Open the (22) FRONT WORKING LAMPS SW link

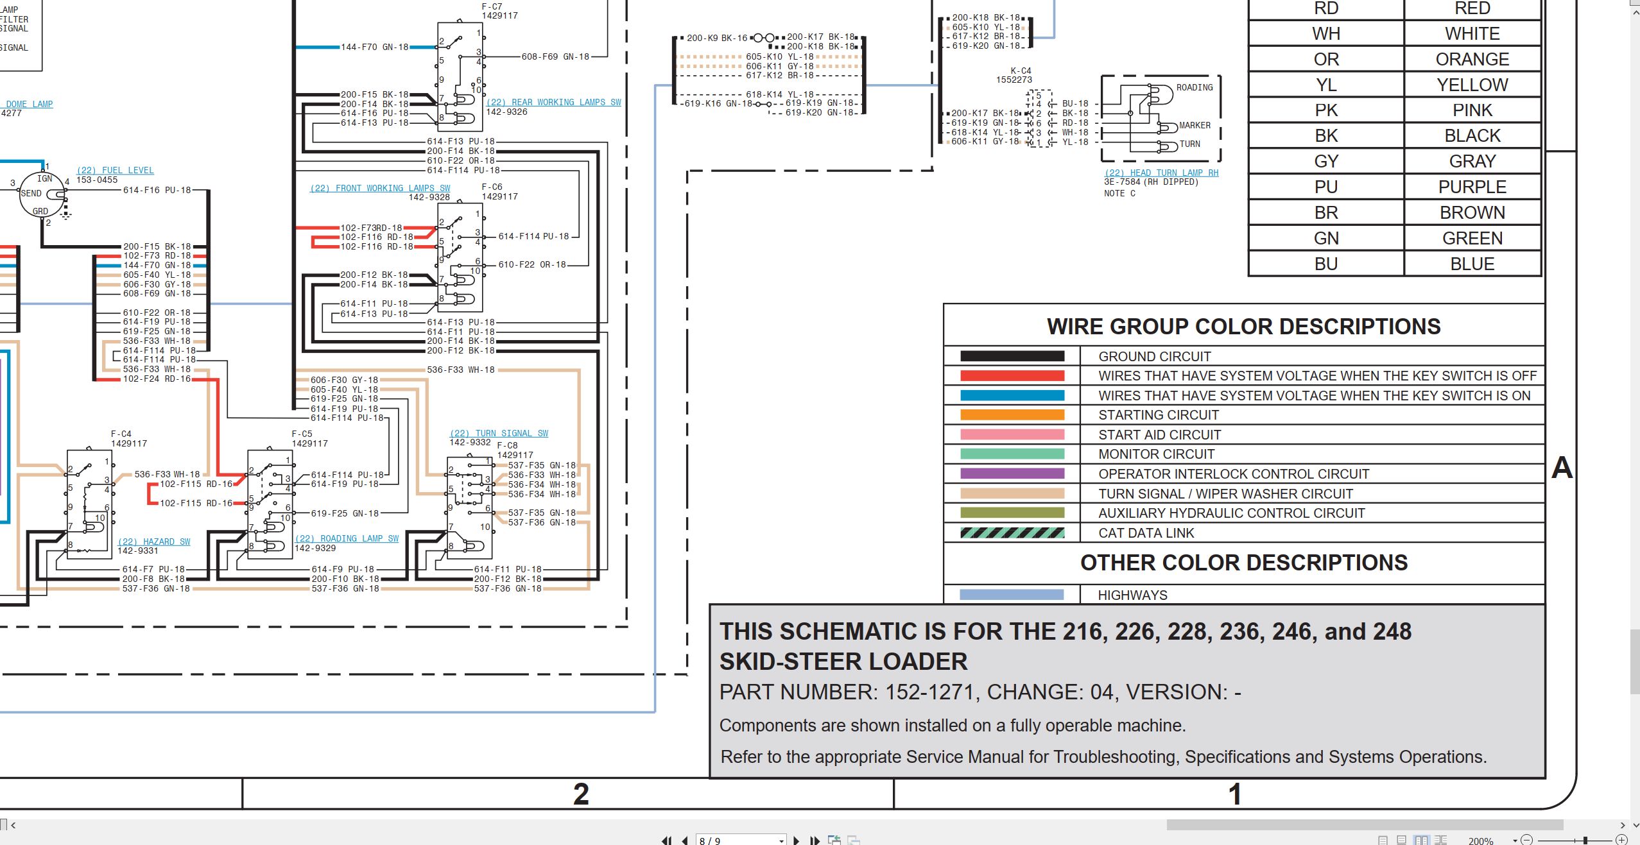pos(380,188)
